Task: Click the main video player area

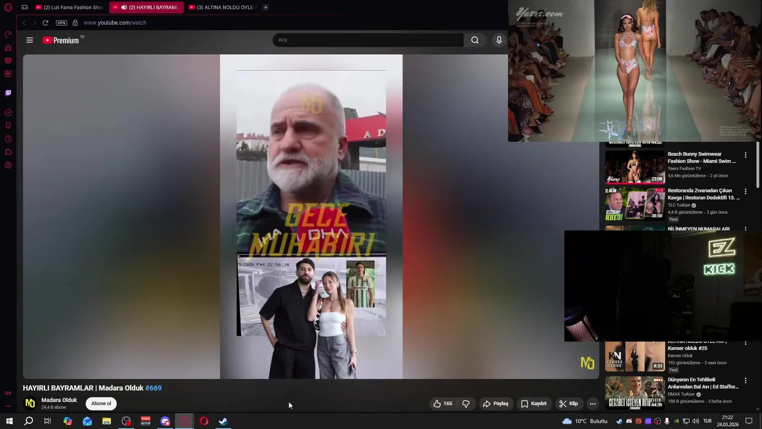Action: pos(311,216)
